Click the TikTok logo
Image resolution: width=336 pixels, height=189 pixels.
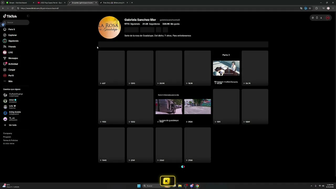tap(10, 16)
